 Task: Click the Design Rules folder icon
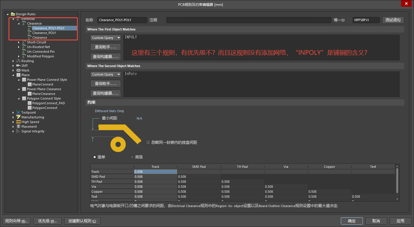pyautogui.click(x=13, y=14)
